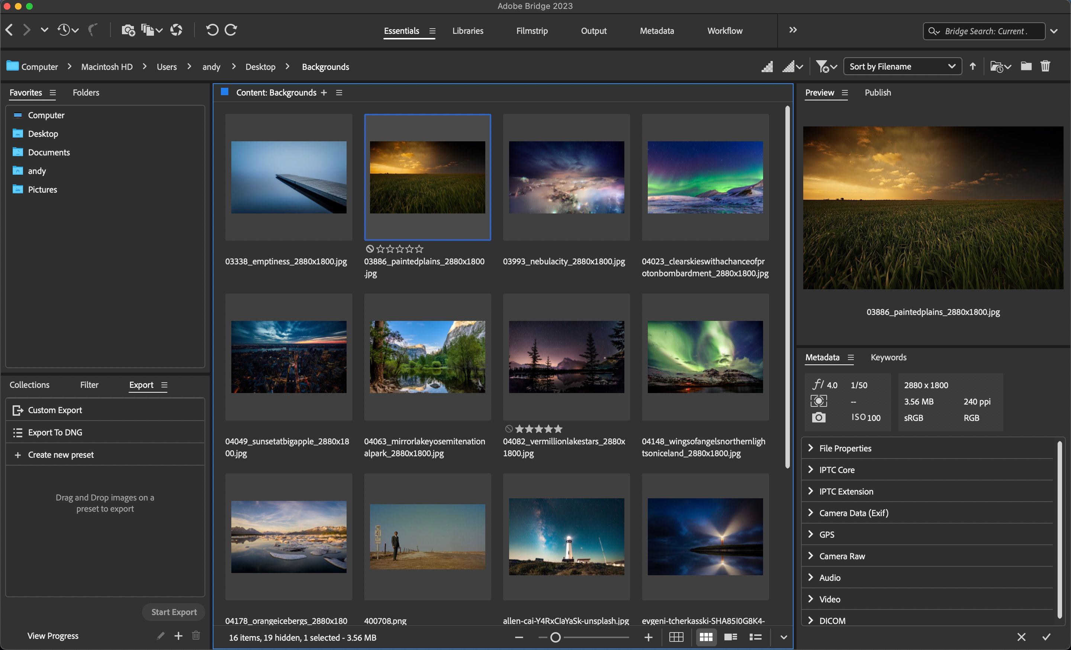Screen dimensions: 1071x650
Task: Add new export preset plus icon
Action: click(178, 635)
